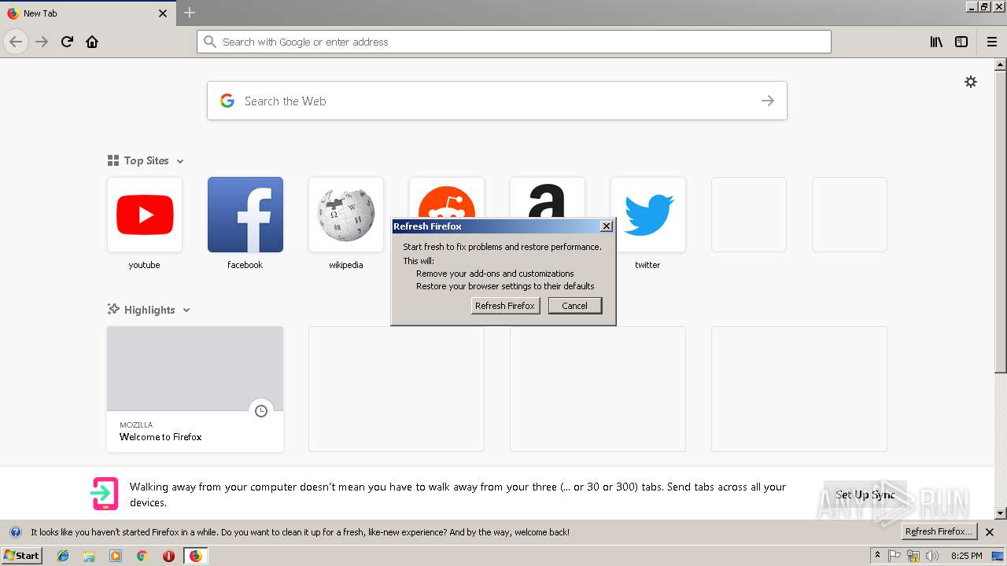1007x566 pixels.
Task: Click the 8:25 PM clock
Action: pos(966,556)
